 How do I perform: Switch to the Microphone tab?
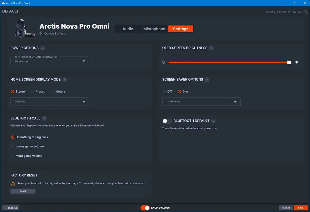click(x=154, y=29)
